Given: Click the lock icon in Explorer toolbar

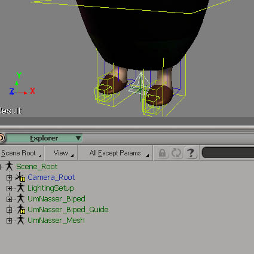Looking at the screenshot, I should 162,153.
